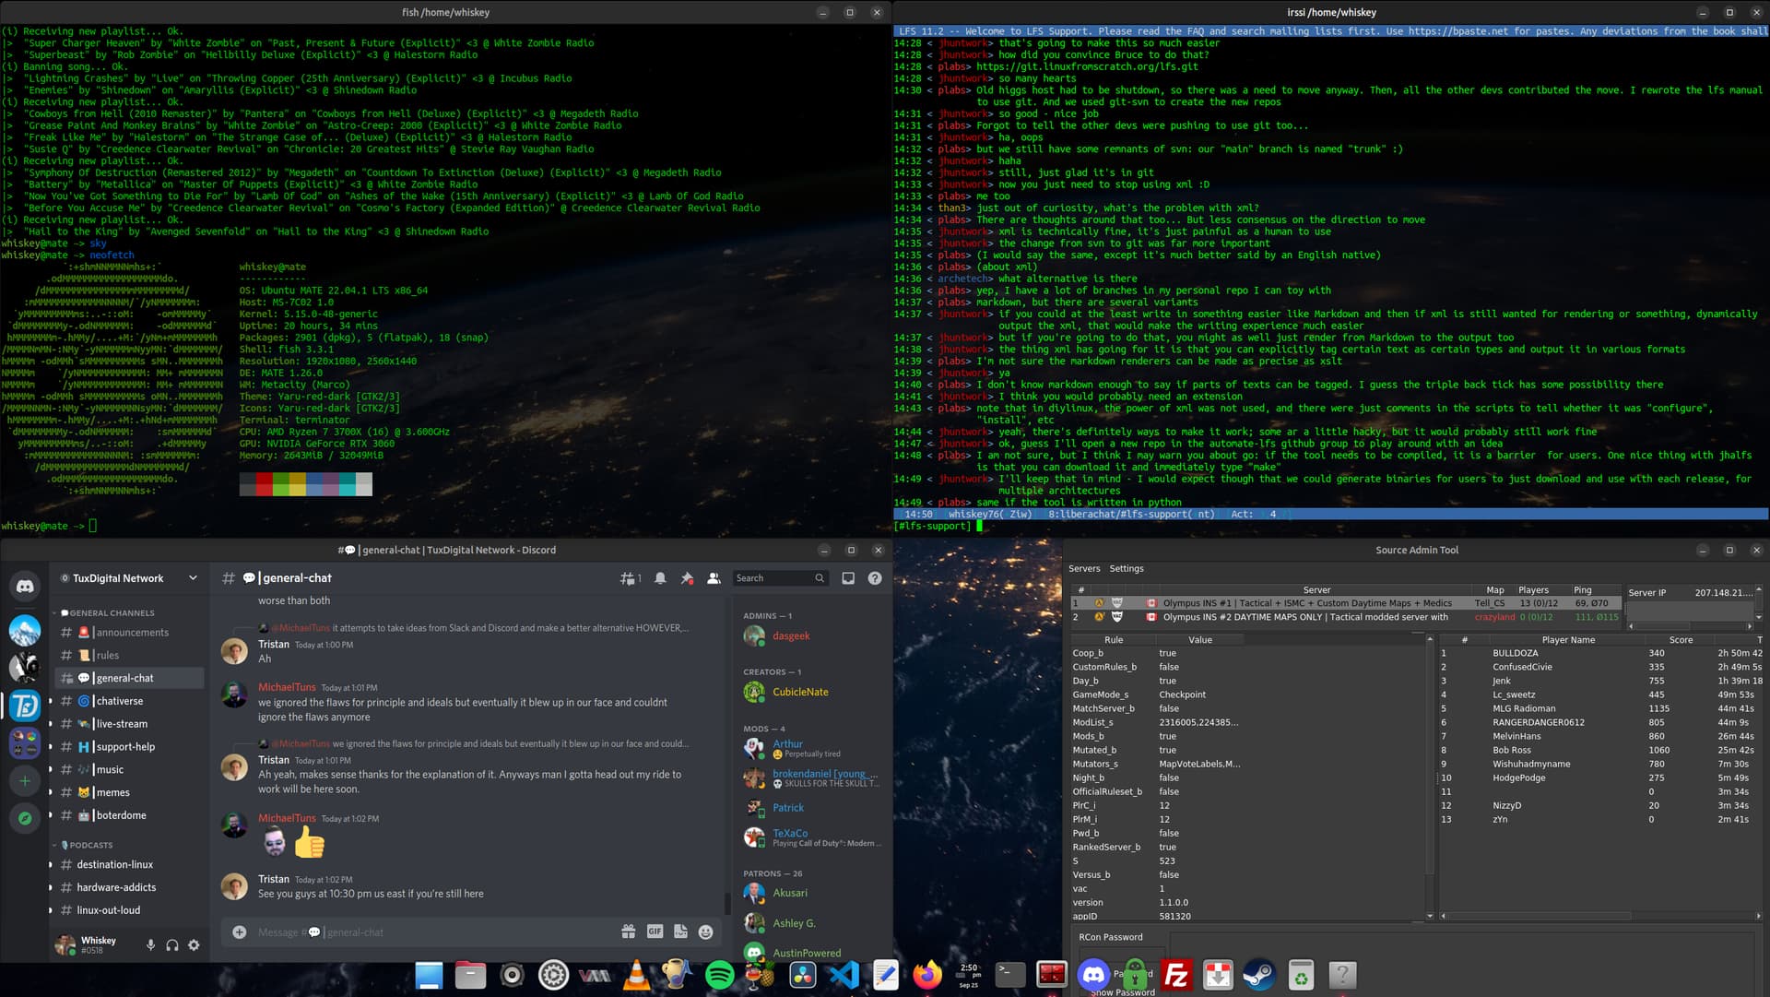Select Olympus INS #2 DAYTIME MAPS server row

click(x=1345, y=617)
